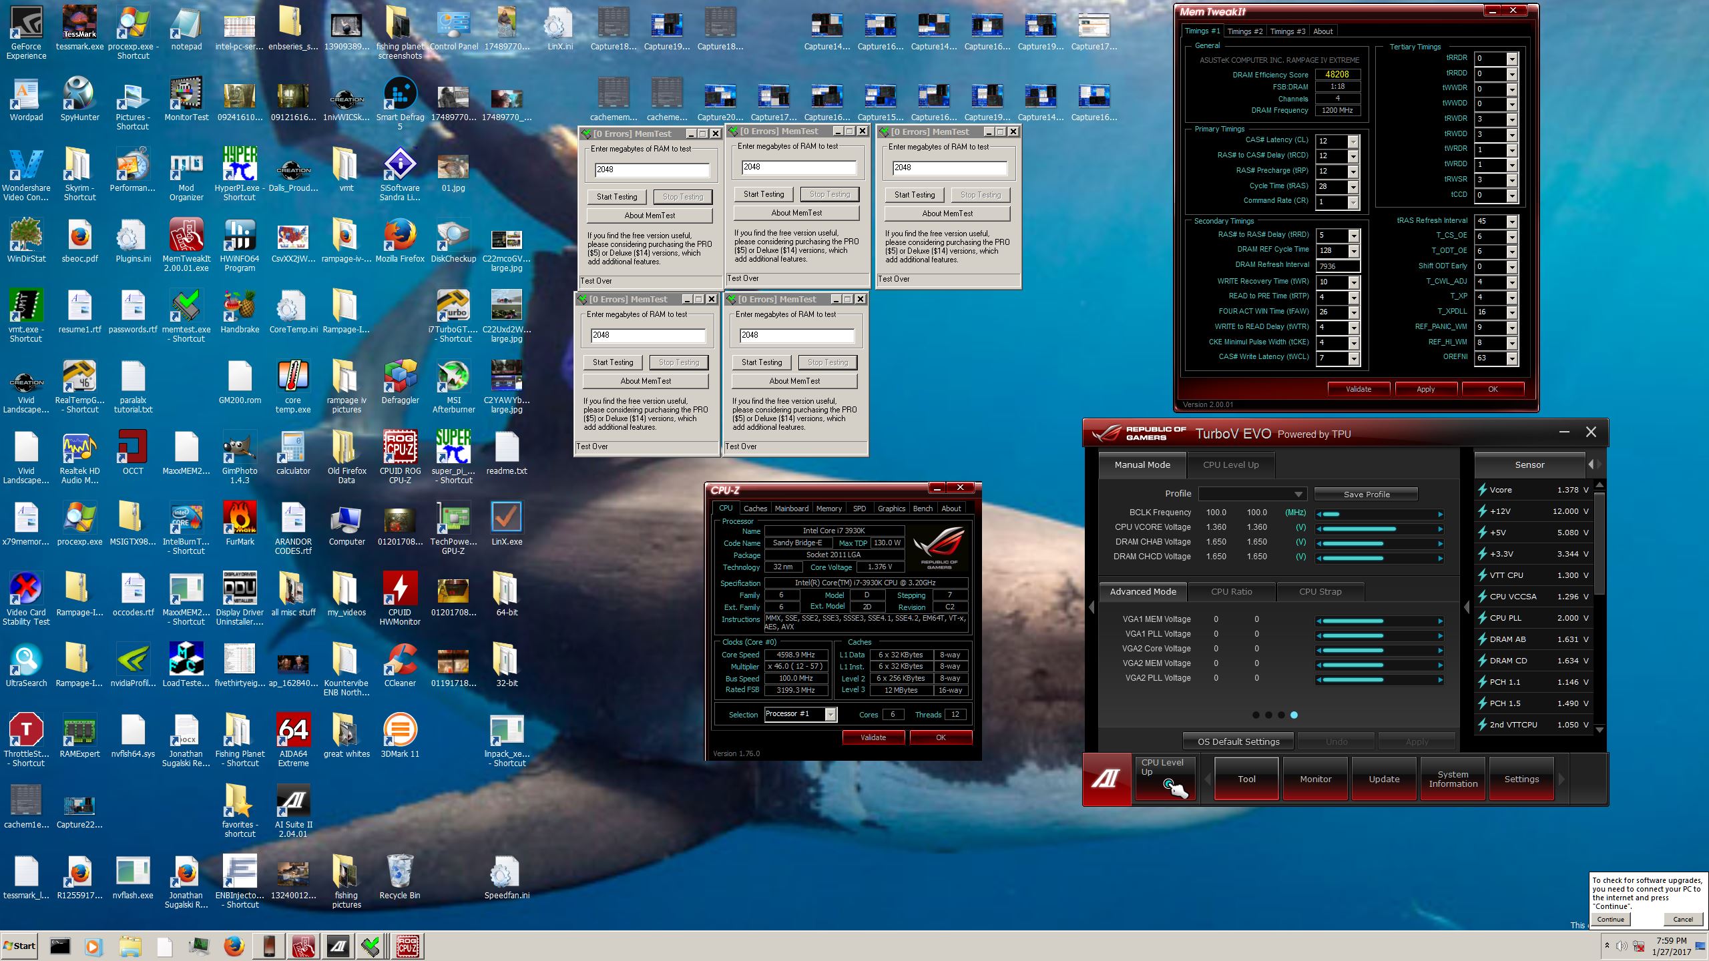Select CPU Strap tab in TurboV EVO
This screenshot has width=1709, height=961.
1320,592
